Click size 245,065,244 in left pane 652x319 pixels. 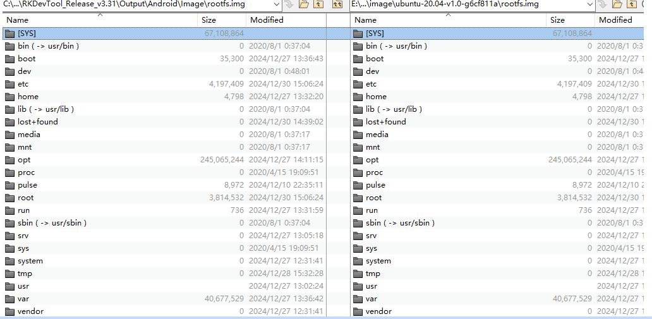pyautogui.click(x=222, y=160)
